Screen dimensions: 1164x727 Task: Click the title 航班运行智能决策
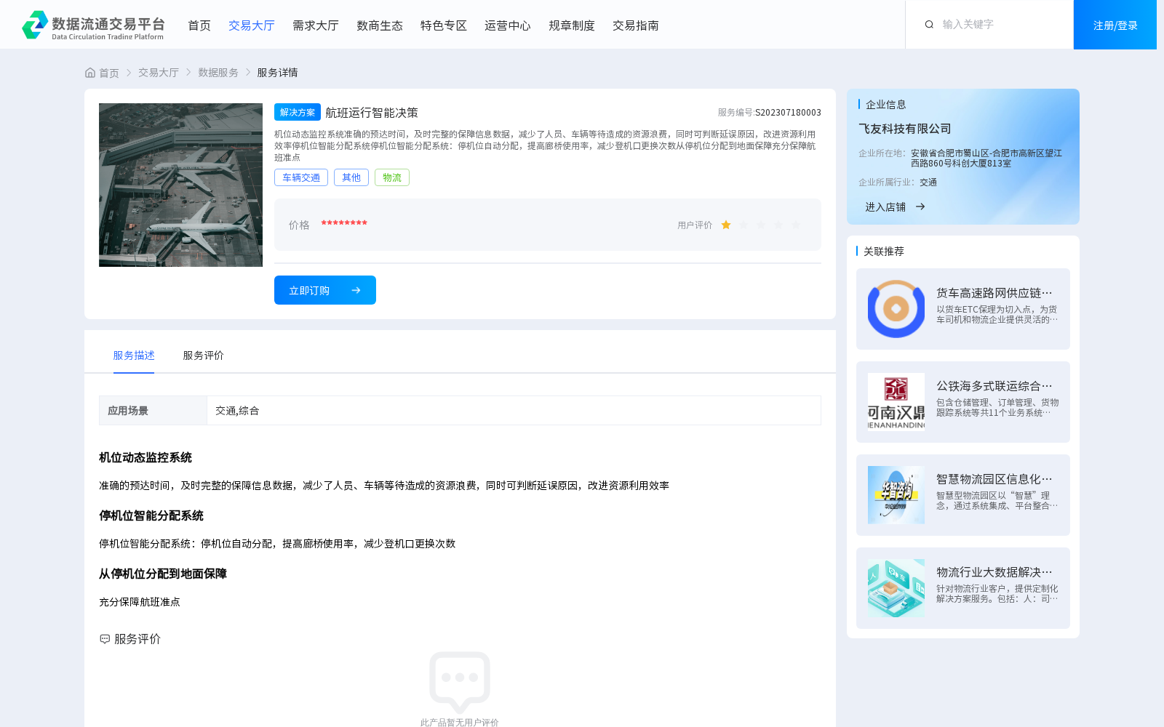click(372, 113)
